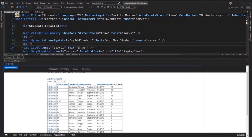Click the Year column header link
The image size is (252, 137).
coord(89,84)
